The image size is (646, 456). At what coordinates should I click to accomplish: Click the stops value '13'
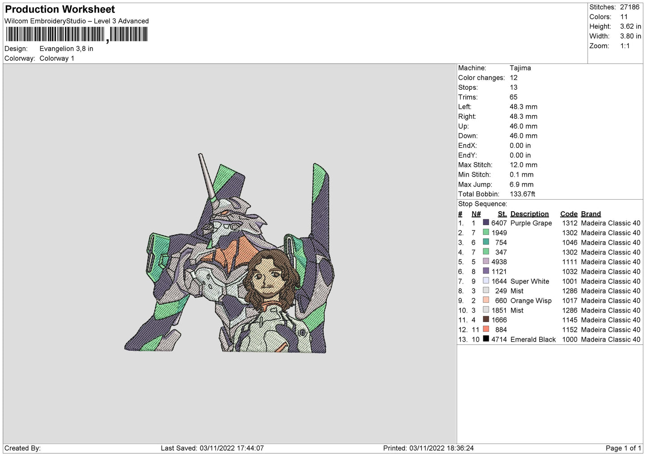[x=514, y=88]
